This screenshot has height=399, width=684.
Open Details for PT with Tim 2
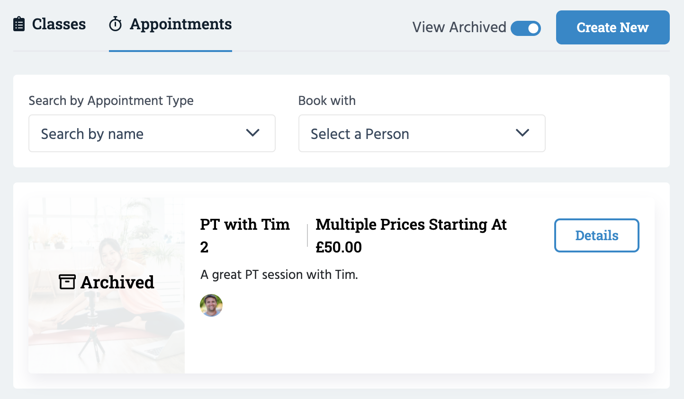[x=596, y=235]
